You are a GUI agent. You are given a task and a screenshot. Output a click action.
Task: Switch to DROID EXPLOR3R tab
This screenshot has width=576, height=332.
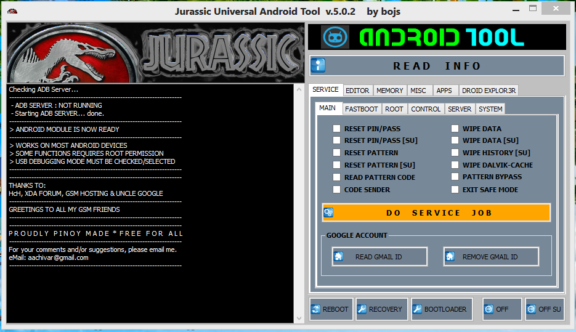pyautogui.click(x=489, y=91)
